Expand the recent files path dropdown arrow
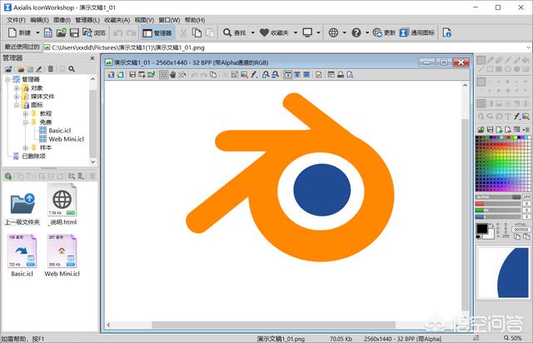The width and height of the screenshot is (533, 343). point(529,47)
